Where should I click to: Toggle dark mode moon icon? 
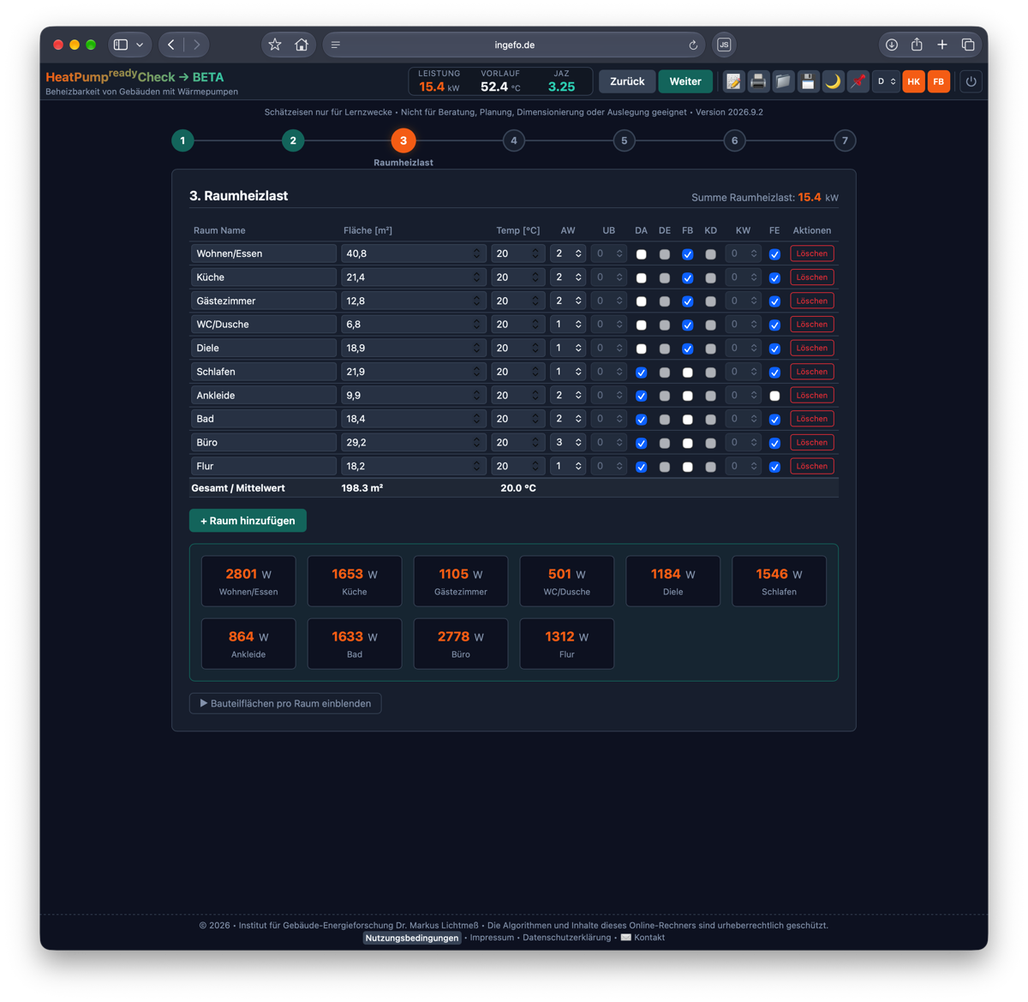pos(833,81)
